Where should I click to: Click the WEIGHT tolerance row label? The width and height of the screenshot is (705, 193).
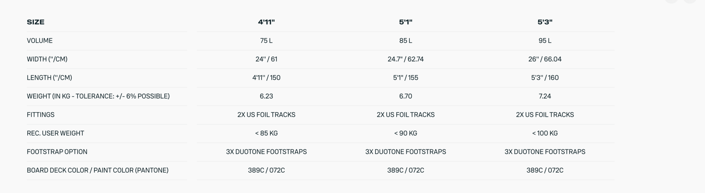[98, 96]
